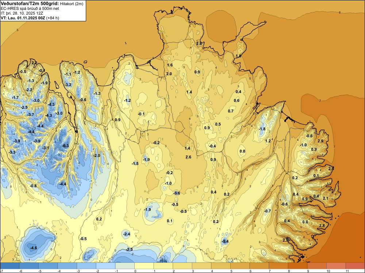Click the -3.3 temperature label
365x273 pixels.
click(x=12, y=152)
